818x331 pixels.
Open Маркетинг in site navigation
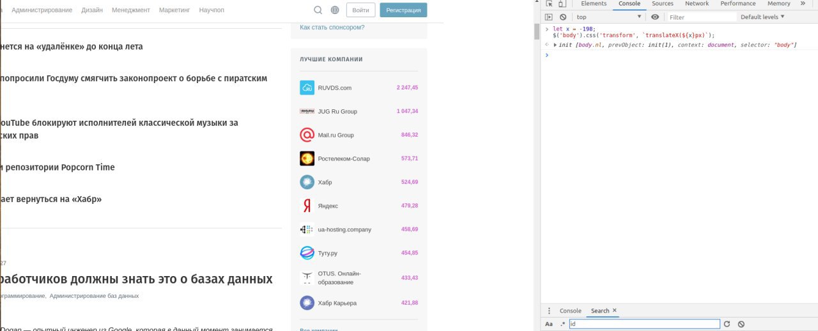coord(174,10)
